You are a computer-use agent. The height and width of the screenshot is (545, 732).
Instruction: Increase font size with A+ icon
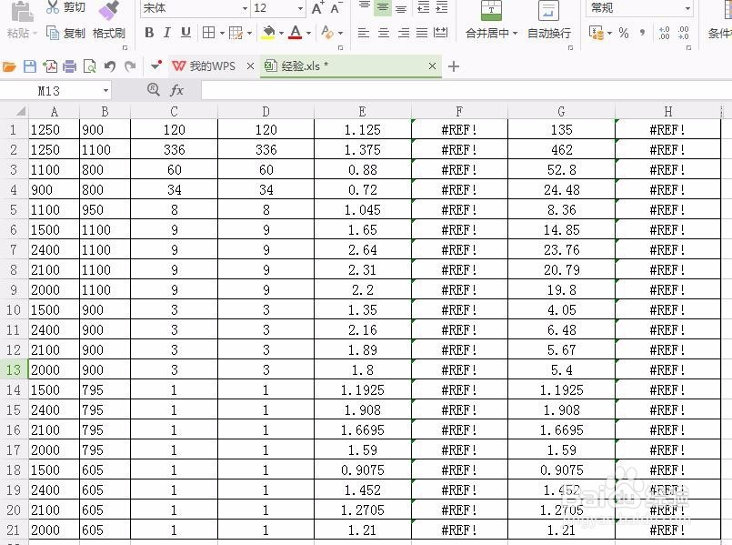click(317, 8)
